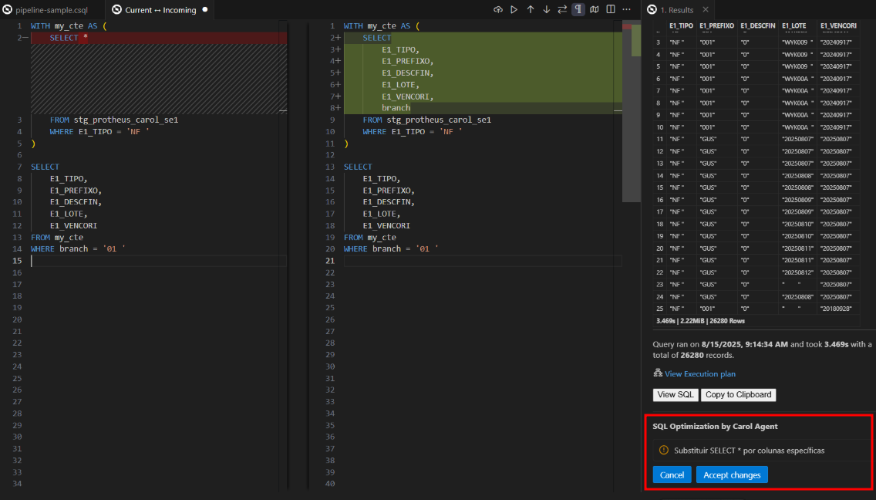Click the Results tab Carol icon

pos(652,9)
